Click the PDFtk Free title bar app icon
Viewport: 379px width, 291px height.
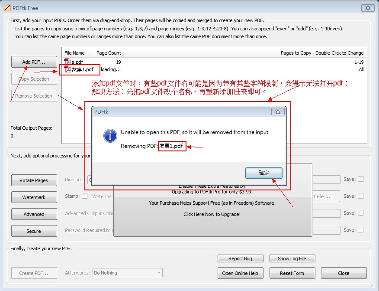point(7,8)
